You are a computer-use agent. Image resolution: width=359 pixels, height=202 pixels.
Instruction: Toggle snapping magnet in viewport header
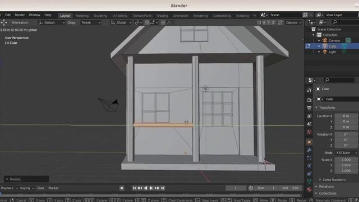[147, 22]
